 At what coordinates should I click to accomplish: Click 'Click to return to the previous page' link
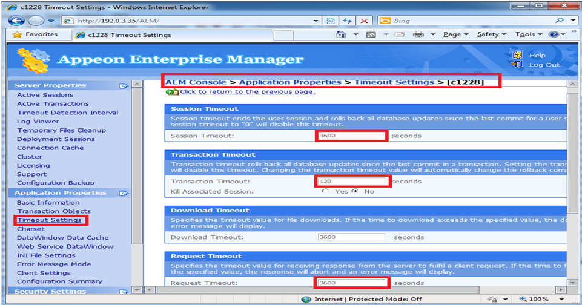[248, 91]
